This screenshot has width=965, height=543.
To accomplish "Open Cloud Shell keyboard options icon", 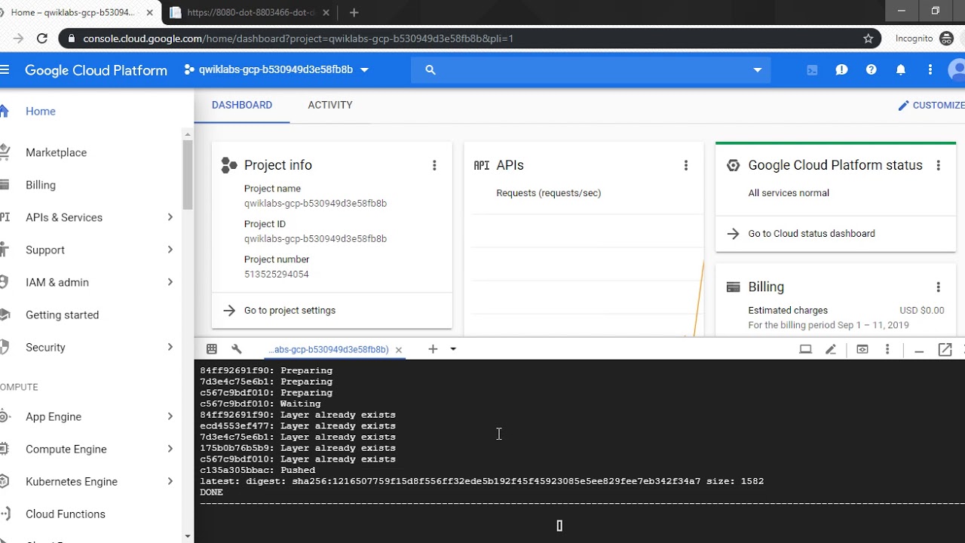I will (x=212, y=349).
